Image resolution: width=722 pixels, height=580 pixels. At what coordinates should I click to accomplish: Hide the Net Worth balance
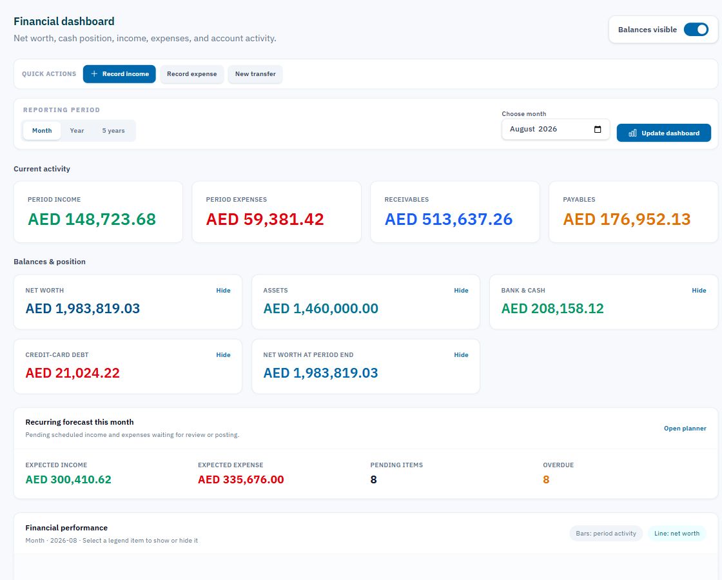coord(223,291)
